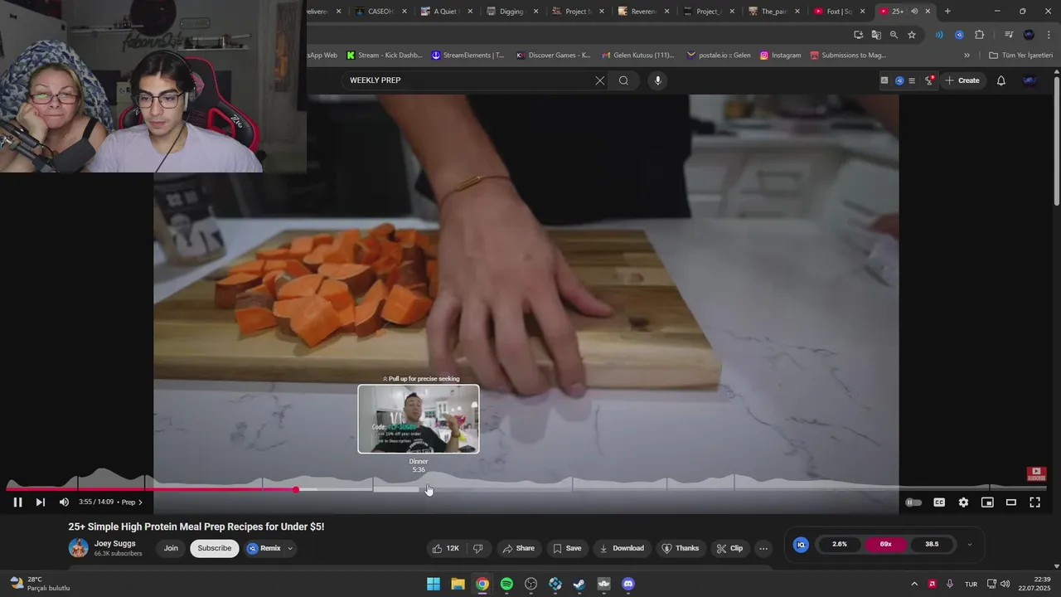The width and height of the screenshot is (1061, 597).
Task: Join Joey Suggs channel membership
Action: pos(171,548)
